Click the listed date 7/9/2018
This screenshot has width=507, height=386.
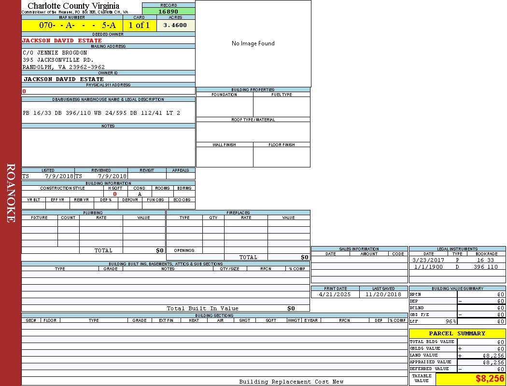(59, 177)
